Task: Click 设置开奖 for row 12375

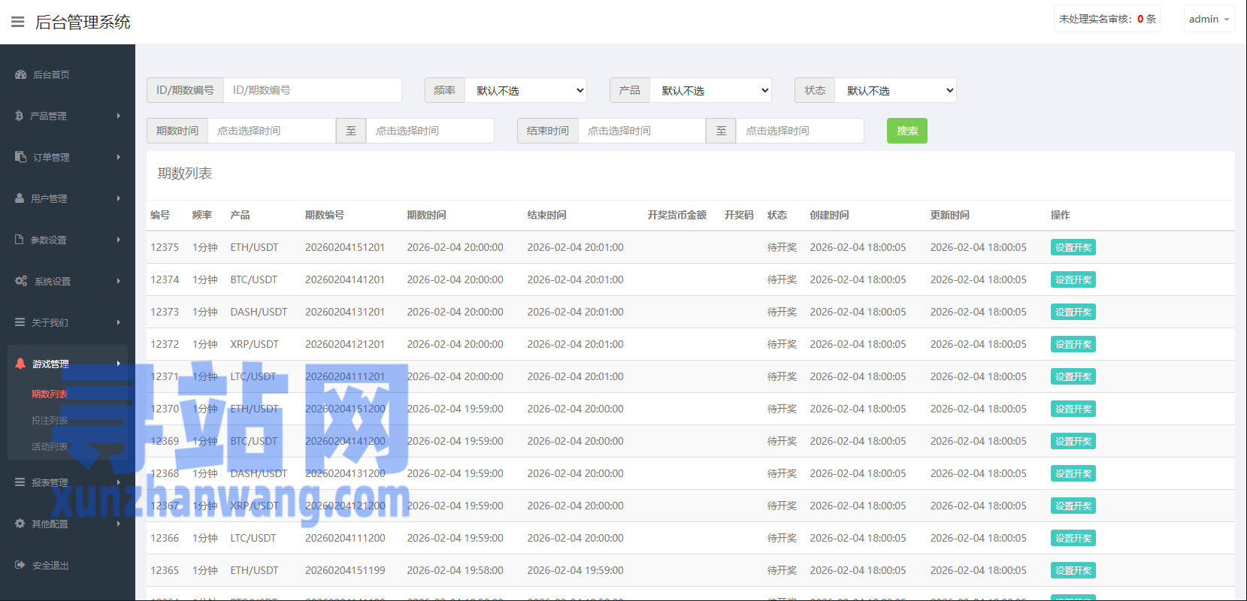Action: pos(1073,247)
